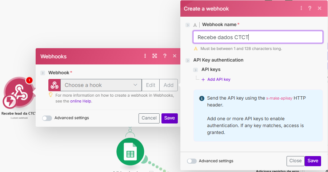Click the Recebe lead webhook module icon

19,91
